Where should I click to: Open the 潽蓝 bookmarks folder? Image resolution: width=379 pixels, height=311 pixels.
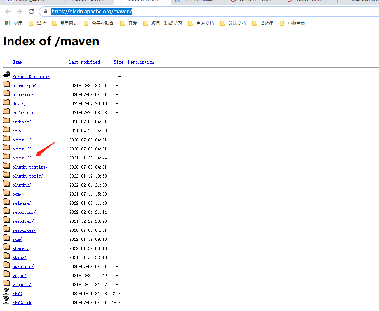tap(37, 24)
